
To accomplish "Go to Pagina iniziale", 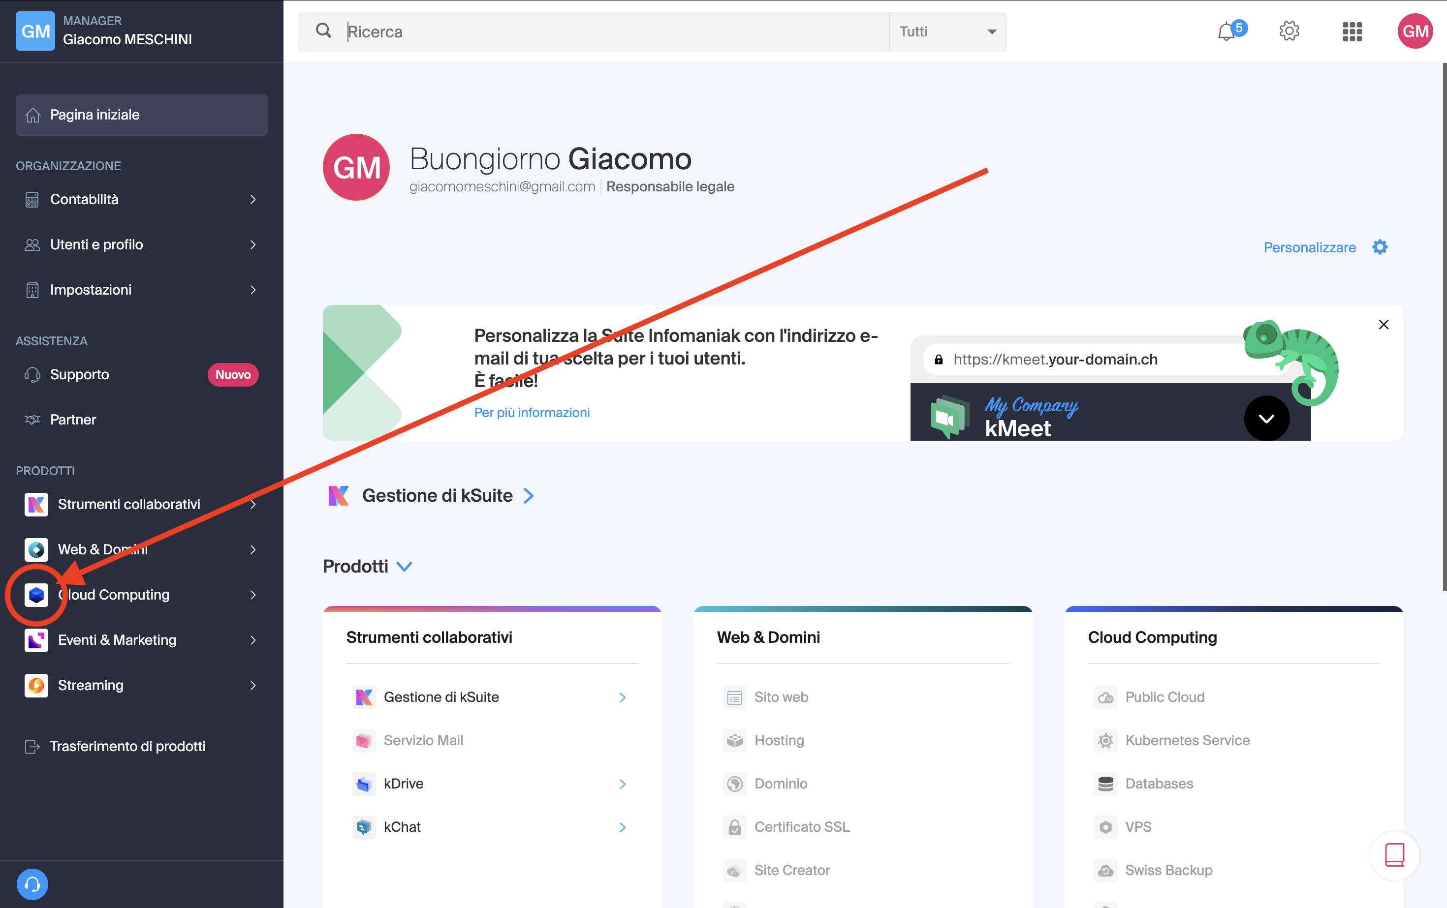I will tap(141, 115).
